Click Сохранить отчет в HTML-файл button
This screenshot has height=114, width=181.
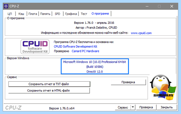[x=49, y=91]
